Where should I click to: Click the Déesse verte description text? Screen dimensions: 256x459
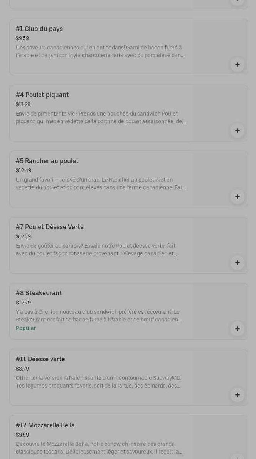tap(98, 382)
